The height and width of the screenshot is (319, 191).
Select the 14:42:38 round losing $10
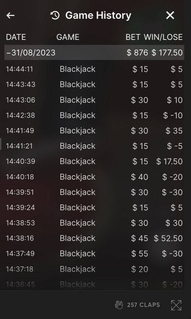coord(94,115)
